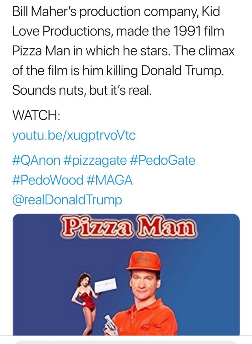Open the #MAGA hashtag feed

tap(109, 180)
